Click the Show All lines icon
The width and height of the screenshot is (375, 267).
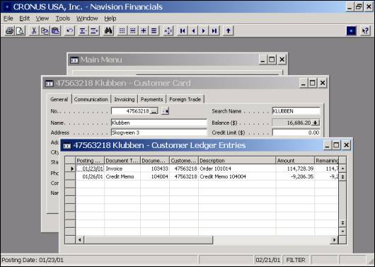[x=154, y=30]
